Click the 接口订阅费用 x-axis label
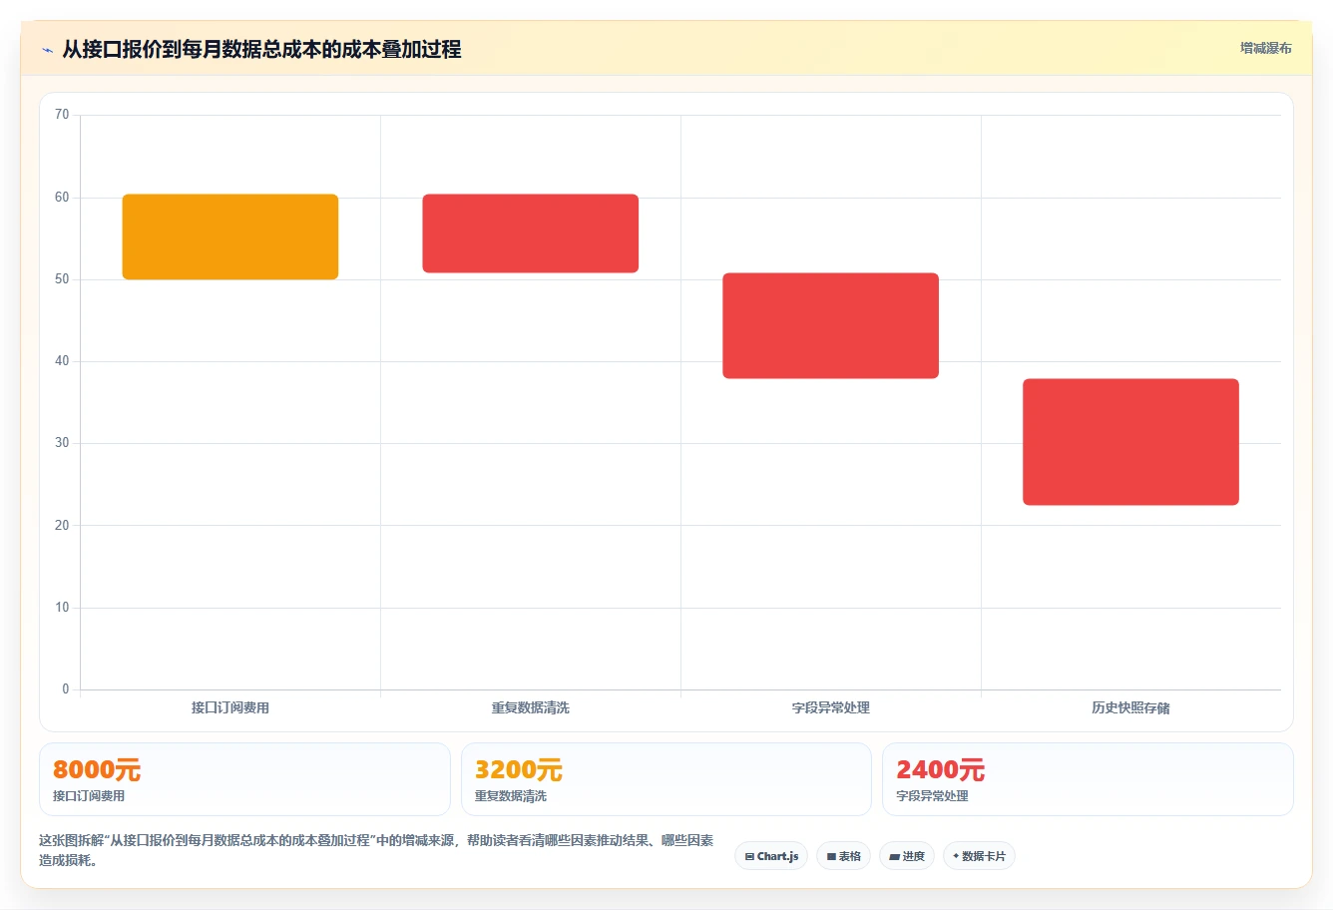Image resolution: width=1333 pixels, height=910 pixels. point(230,707)
